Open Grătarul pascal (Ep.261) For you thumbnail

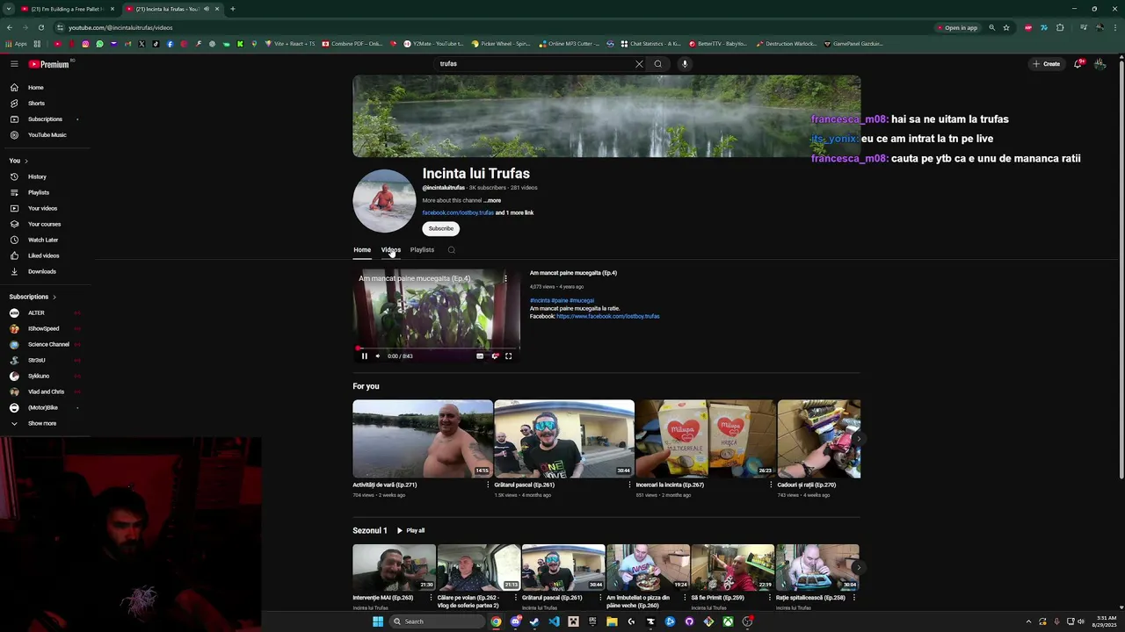[563, 439]
